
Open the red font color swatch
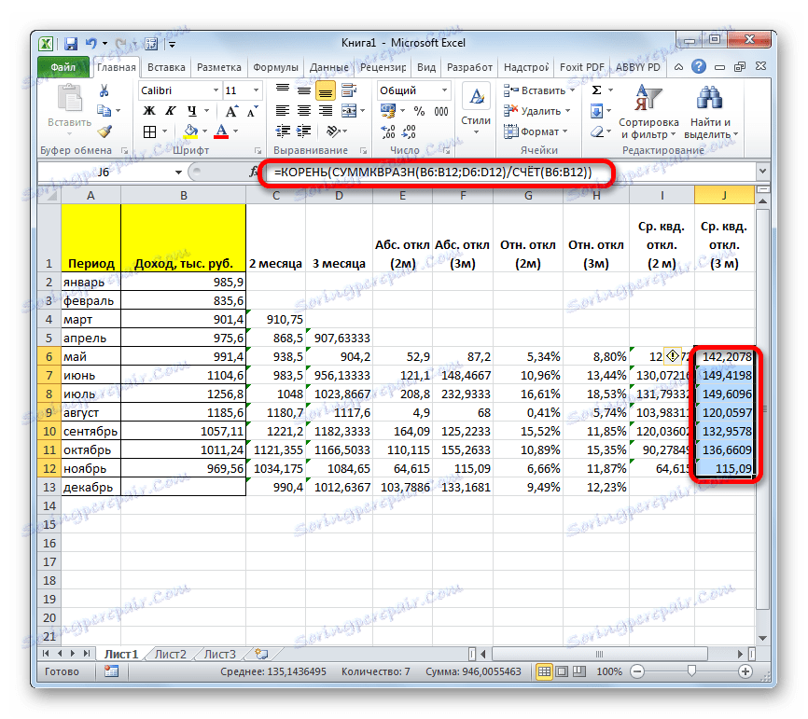tap(222, 131)
